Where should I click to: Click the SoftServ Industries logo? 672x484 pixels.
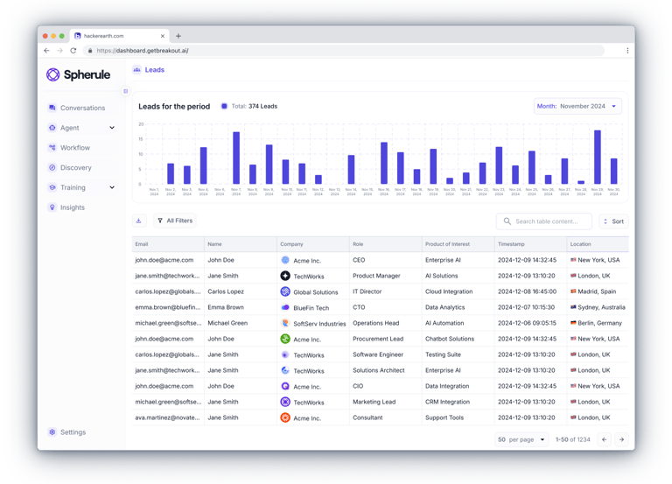[x=285, y=323]
